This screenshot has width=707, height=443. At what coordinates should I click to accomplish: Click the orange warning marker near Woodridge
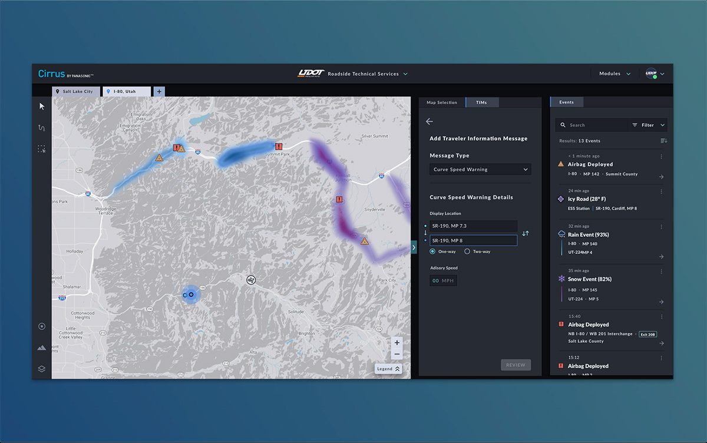coord(159,158)
